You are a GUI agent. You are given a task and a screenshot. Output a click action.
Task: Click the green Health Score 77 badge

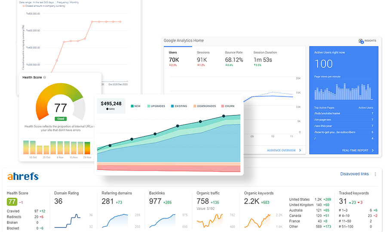tap(12, 201)
